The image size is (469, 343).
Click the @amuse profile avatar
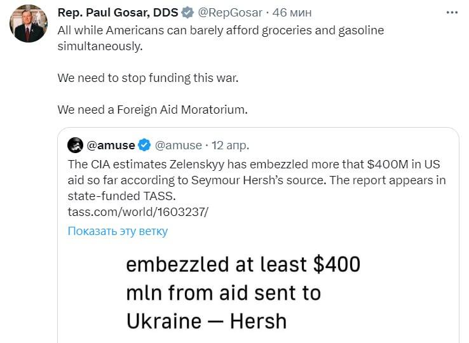75,145
